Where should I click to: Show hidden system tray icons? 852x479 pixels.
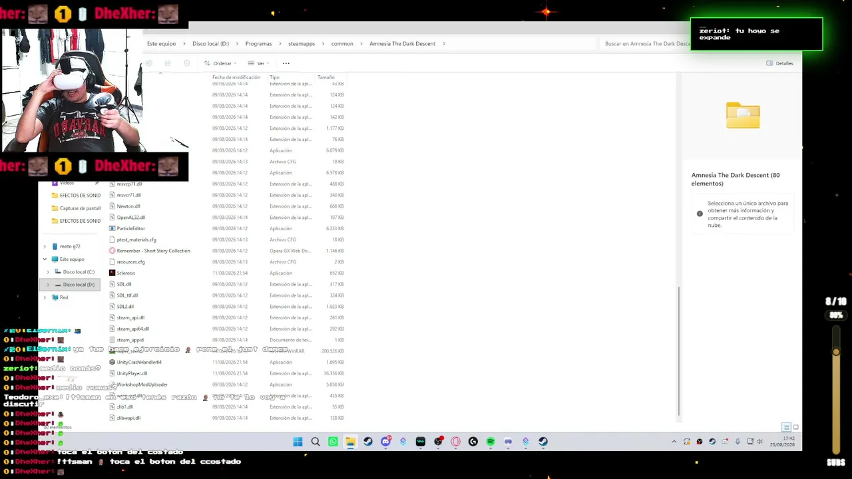[674, 442]
